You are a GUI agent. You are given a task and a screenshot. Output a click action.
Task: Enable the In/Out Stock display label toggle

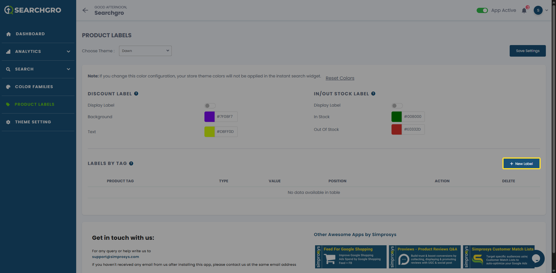(x=397, y=106)
